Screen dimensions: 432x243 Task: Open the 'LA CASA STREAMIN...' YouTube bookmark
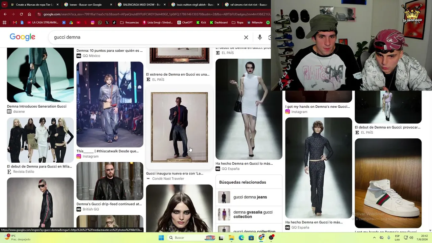coord(43,23)
